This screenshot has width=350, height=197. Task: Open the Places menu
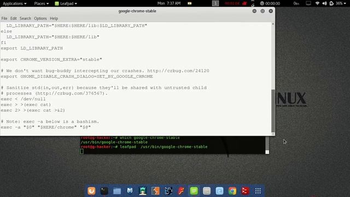pos(42,3)
